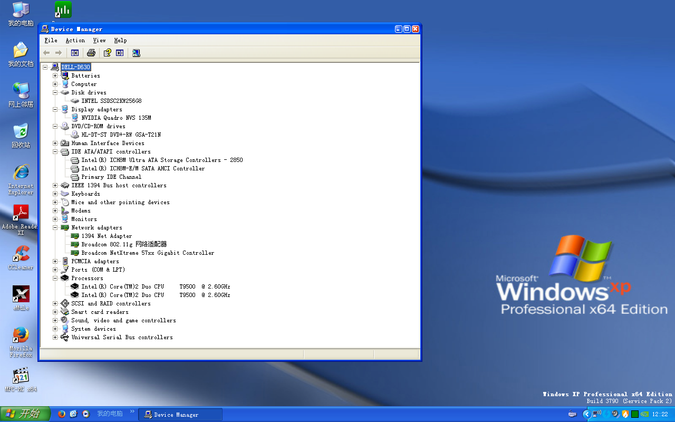Select second Intel Core2 Duo T9500 processor
The width and height of the screenshot is (675, 422).
pyautogui.click(x=156, y=295)
